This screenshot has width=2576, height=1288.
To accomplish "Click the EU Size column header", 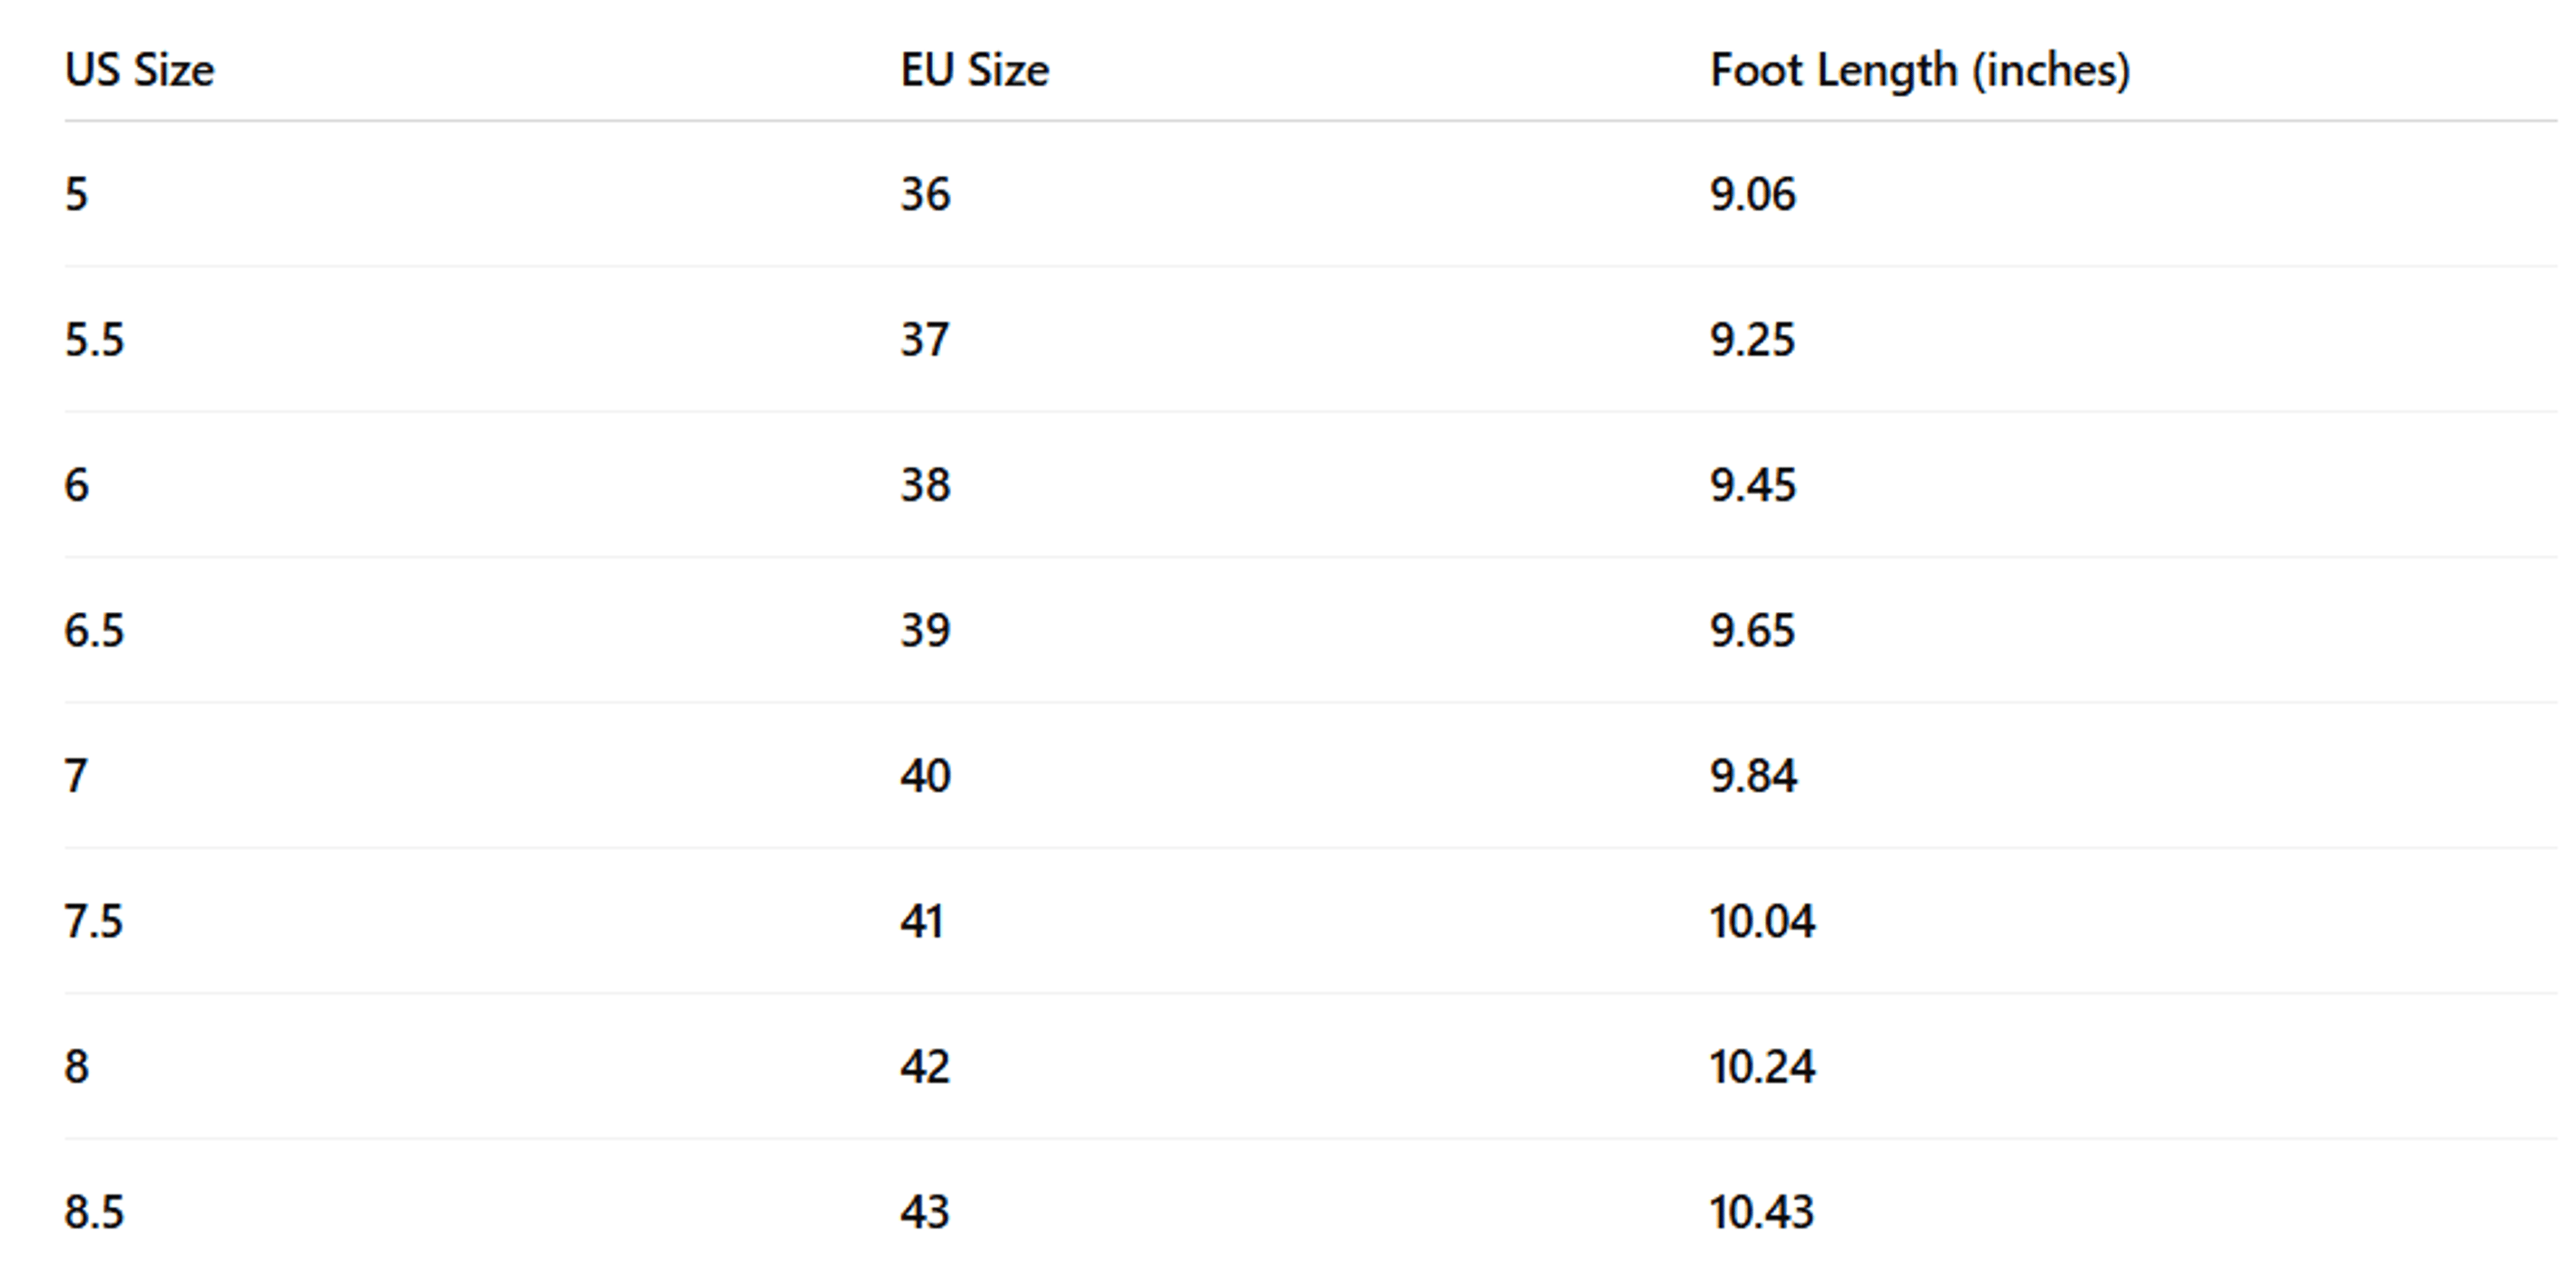I will point(975,70).
